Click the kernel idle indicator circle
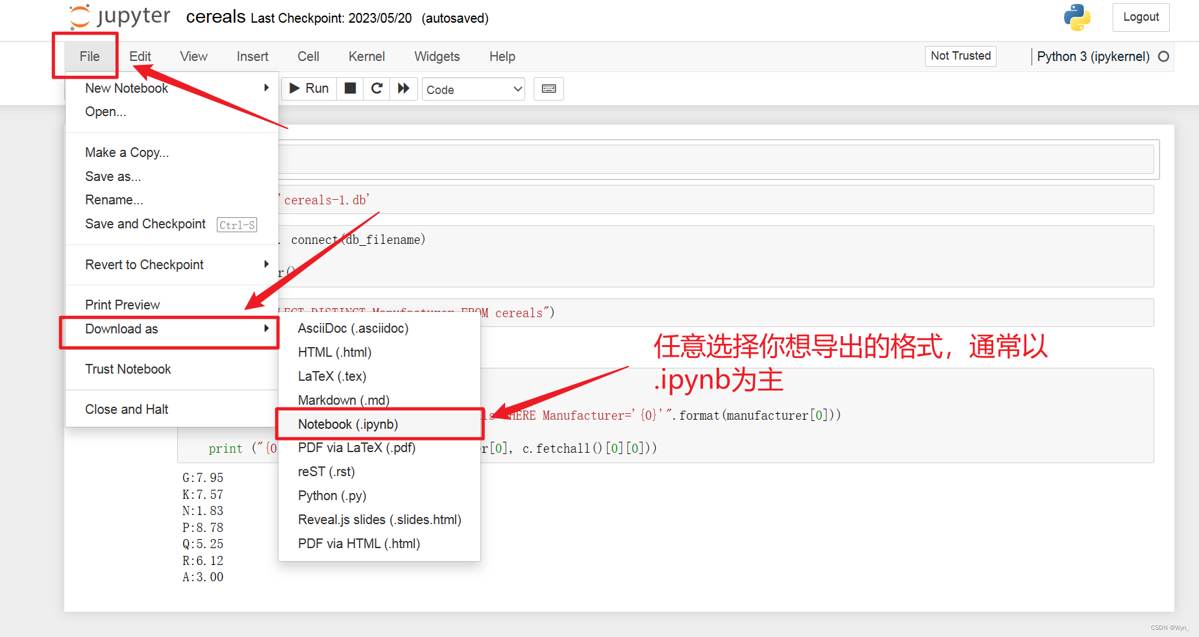 pyautogui.click(x=1164, y=56)
